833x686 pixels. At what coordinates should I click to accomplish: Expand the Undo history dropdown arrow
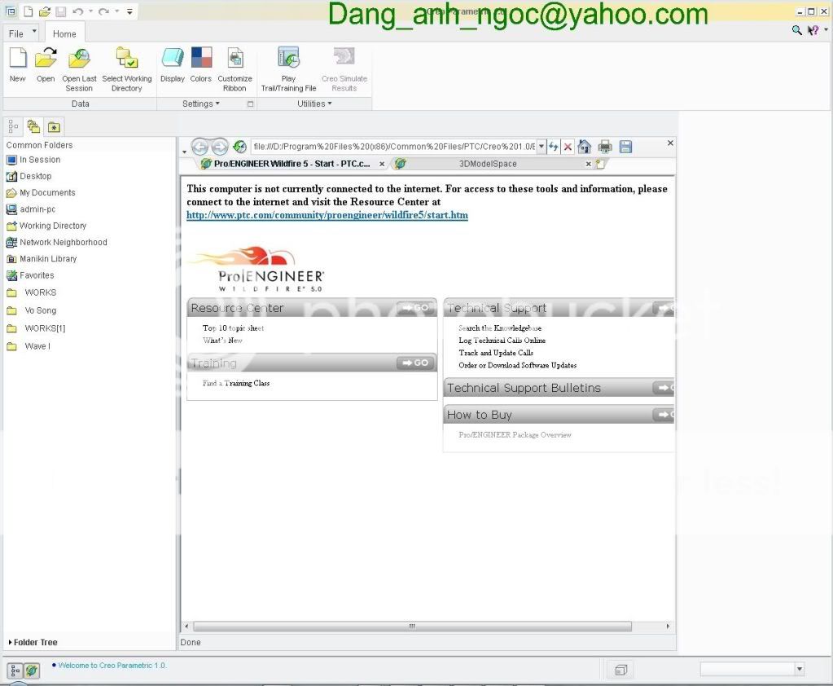pos(90,11)
